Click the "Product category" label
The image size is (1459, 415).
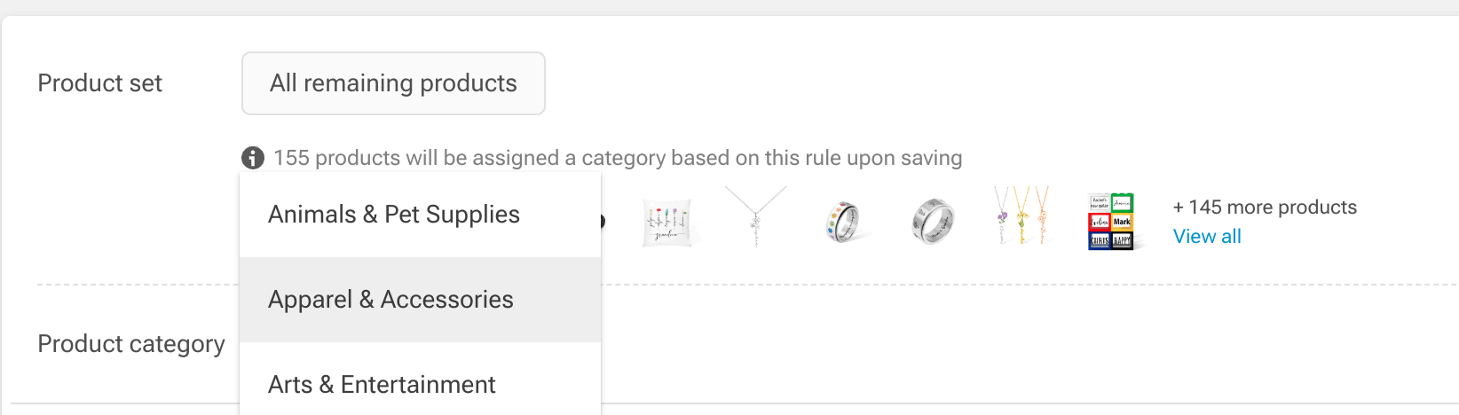point(131,344)
